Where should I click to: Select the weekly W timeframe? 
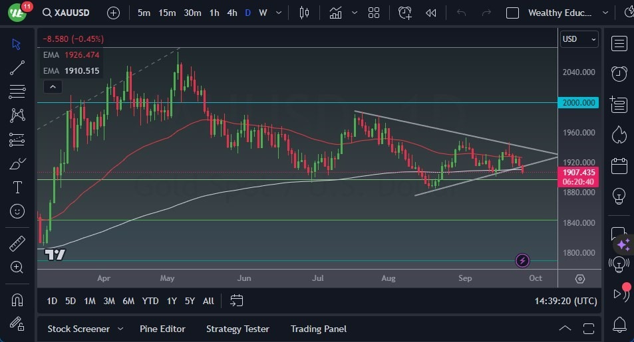click(x=263, y=13)
